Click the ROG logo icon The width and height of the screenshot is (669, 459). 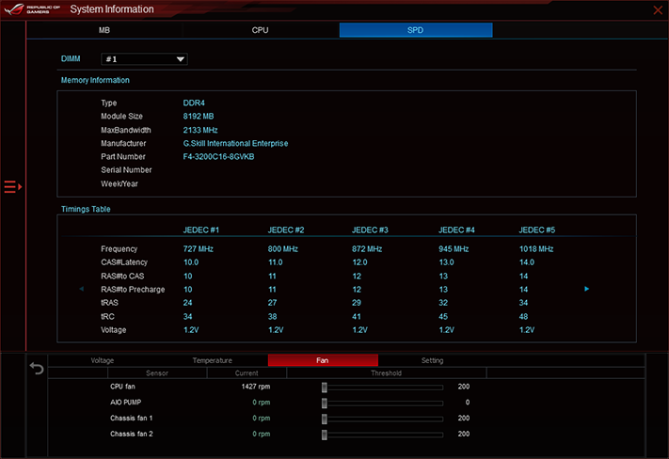pyautogui.click(x=14, y=9)
